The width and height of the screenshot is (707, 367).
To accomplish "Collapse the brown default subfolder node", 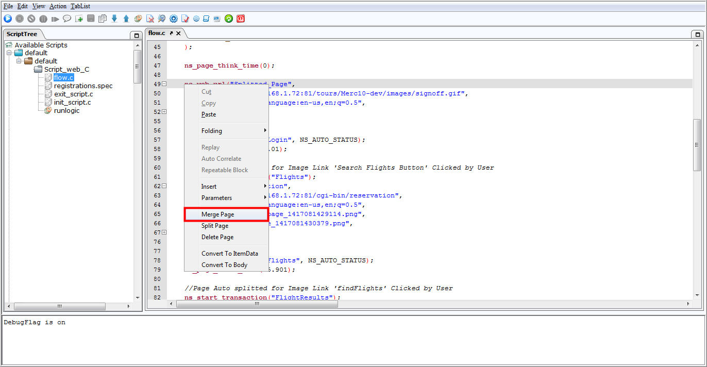I will (x=19, y=61).
